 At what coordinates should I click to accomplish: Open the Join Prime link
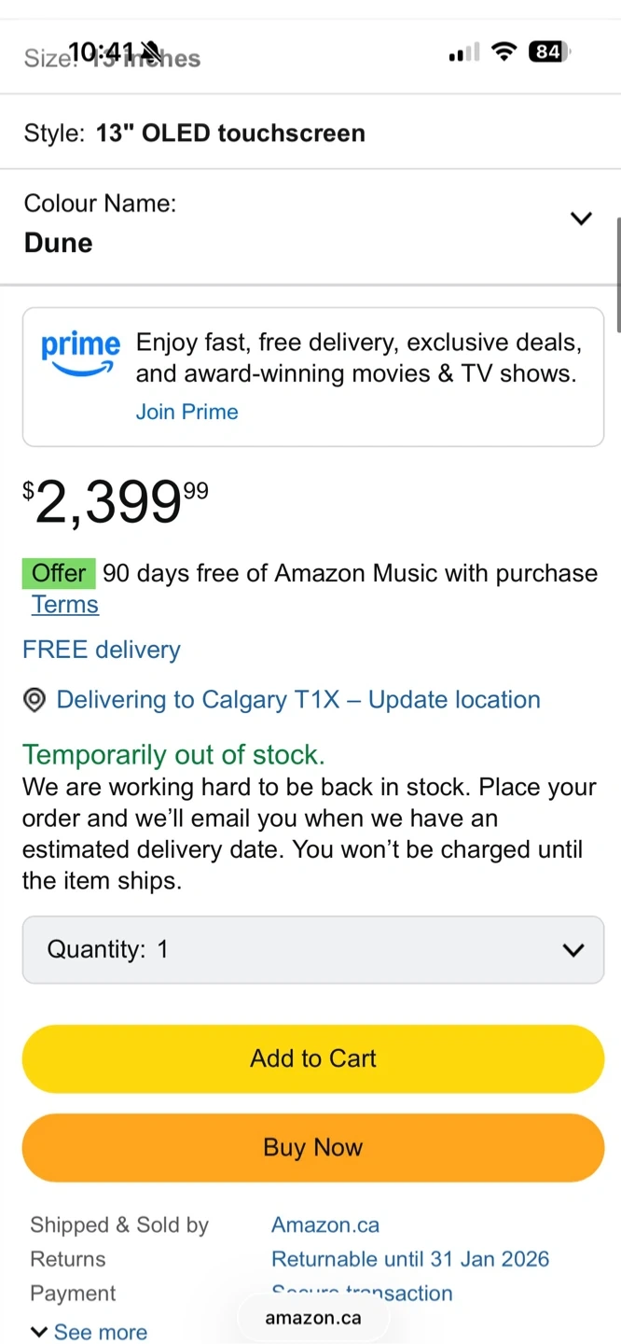point(186,412)
